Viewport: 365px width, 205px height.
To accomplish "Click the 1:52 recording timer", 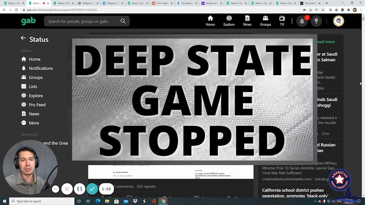I will tap(106, 189).
